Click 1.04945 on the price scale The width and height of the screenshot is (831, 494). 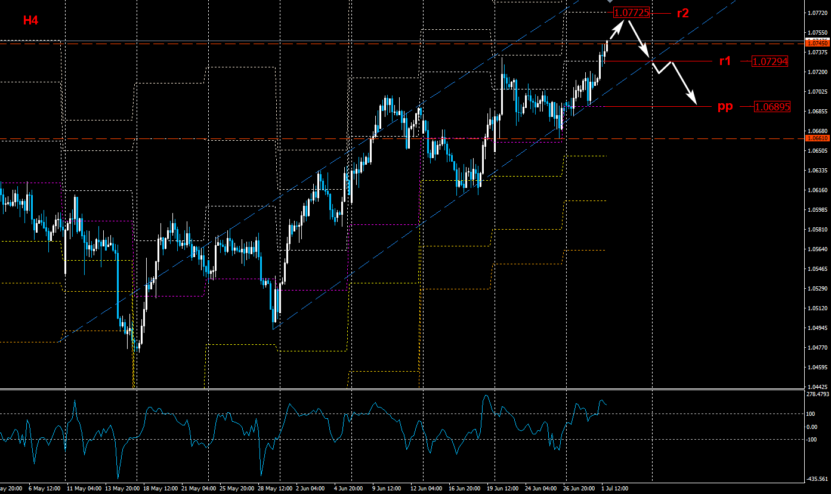(817, 328)
